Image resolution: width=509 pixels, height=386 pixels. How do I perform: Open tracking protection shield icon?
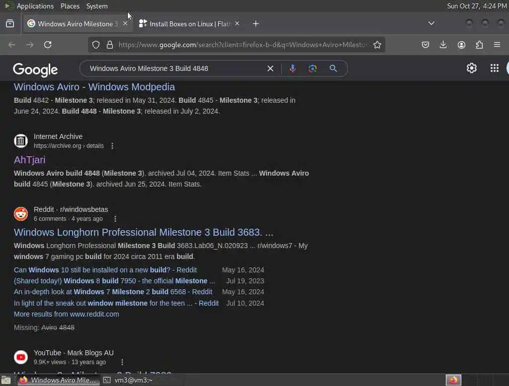pos(96,45)
